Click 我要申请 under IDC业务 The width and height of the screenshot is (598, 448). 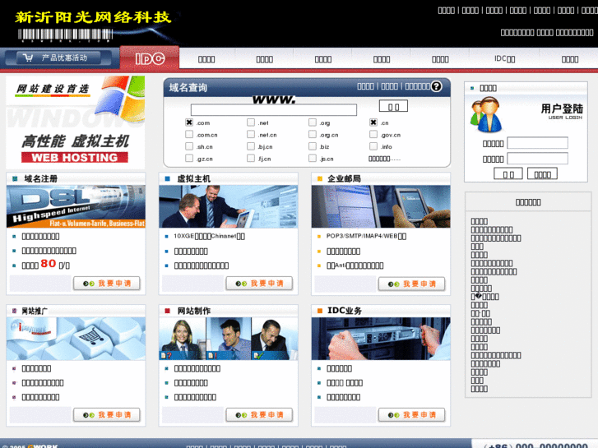point(412,415)
